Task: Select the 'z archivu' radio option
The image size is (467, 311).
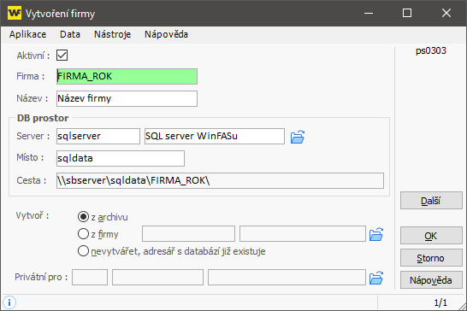Action: coord(83,217)
